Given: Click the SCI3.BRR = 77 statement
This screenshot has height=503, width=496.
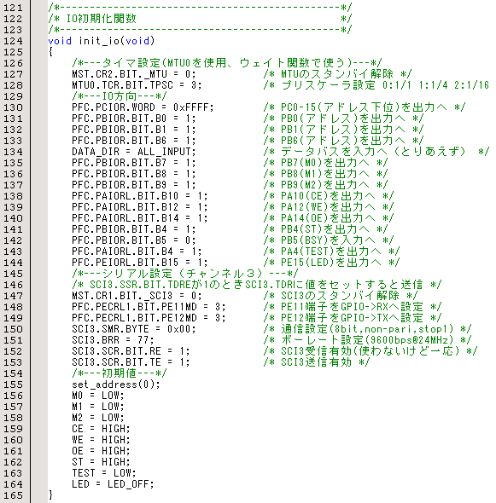Looking at the screenshot, I should 113,340.
